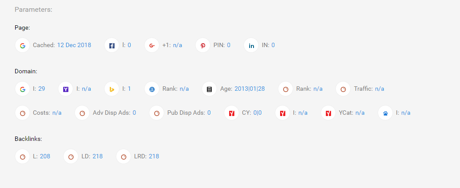Open the SEMrush Rank n/a link
The height and width of the screenshot is (188, 460).
tap(318, 89)
